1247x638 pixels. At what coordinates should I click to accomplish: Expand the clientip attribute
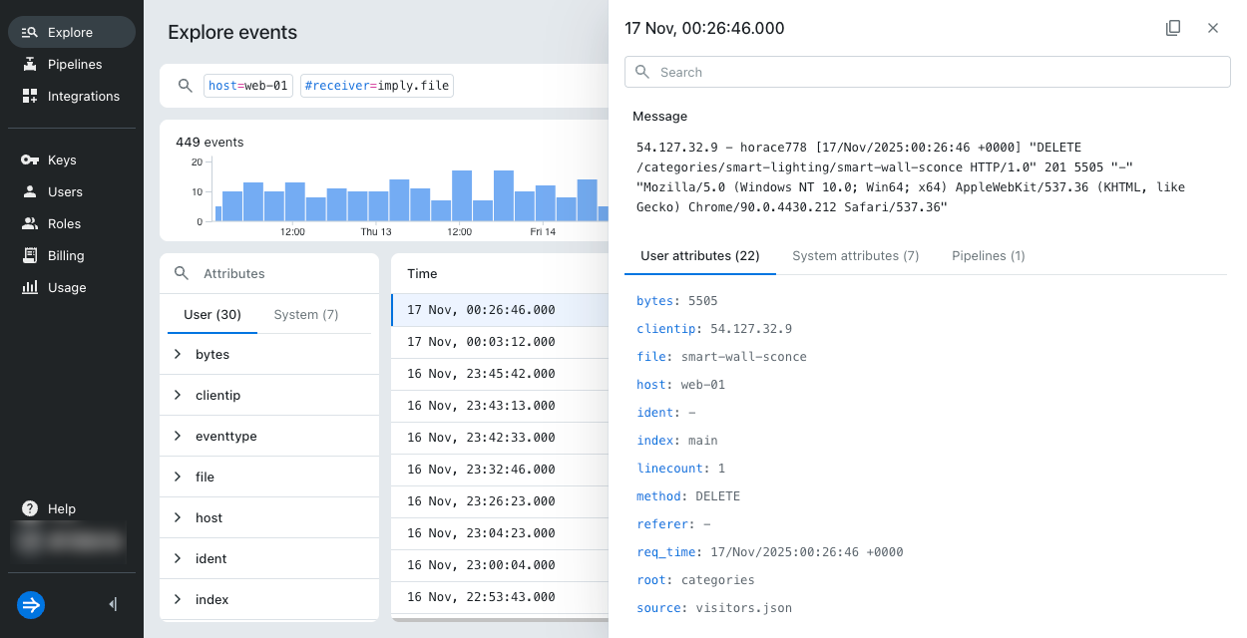(x=178, y=395)
